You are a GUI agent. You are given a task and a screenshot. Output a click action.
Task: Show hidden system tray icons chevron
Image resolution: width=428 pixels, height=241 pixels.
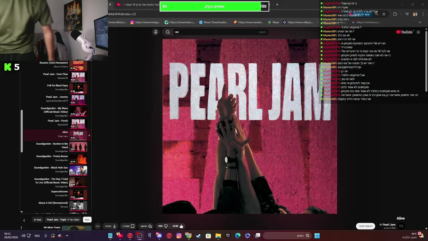(x=67, y=236)
